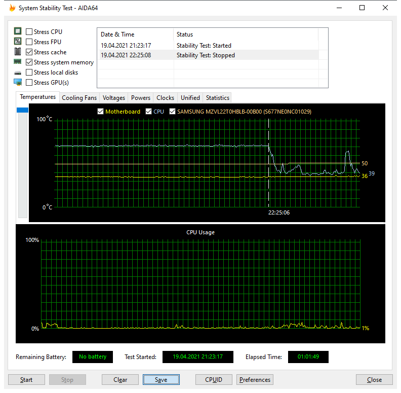This screenshot has width=401, height=393.
Task: Click the greyed-out Stop button
Action: 67,380
